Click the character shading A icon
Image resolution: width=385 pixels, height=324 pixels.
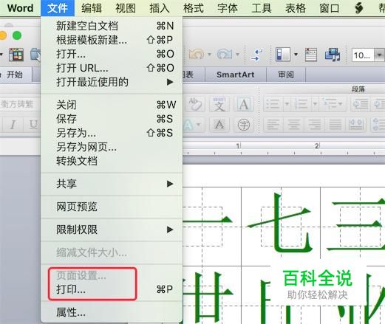219,125
